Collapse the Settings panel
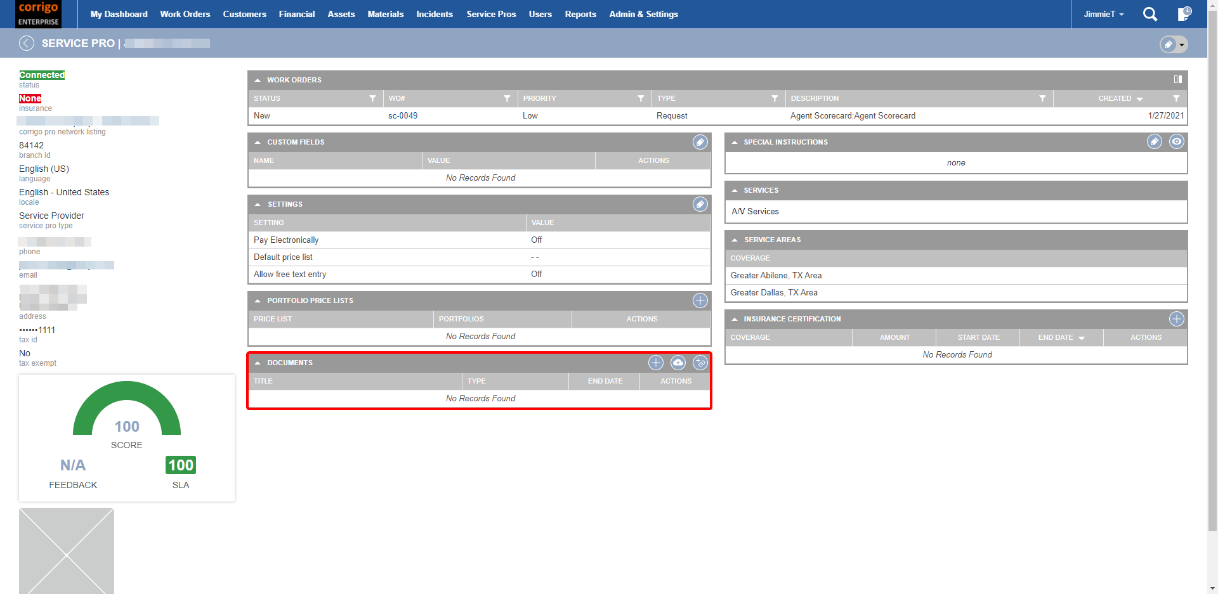The height and width of the screenshot is (594, 1218). (x=258, y=204)
